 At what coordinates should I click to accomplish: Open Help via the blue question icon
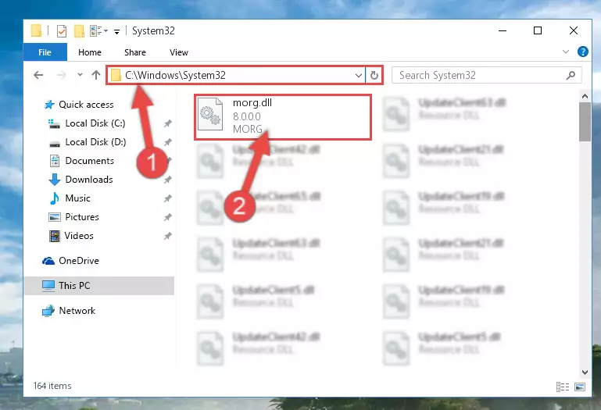pos(582,52)
